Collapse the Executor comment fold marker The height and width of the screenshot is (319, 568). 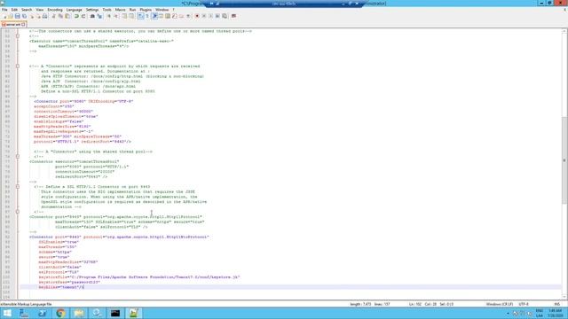[18, 35]
